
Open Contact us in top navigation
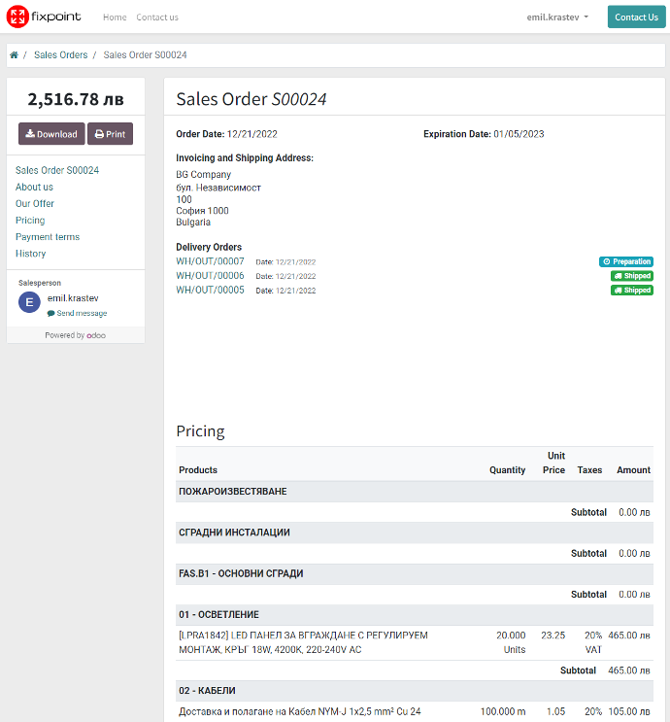157,17
